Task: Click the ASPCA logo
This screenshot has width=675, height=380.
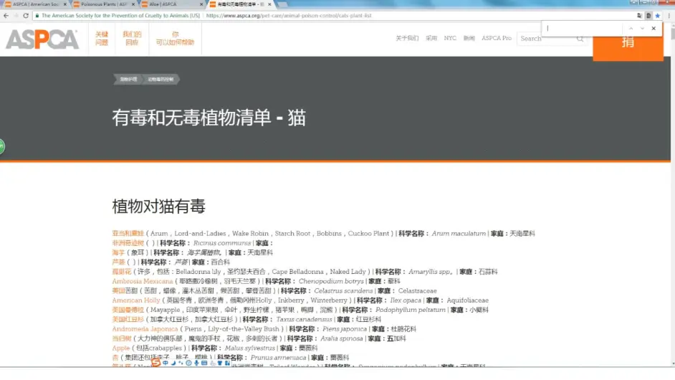Action: click(x=42, y=39)
